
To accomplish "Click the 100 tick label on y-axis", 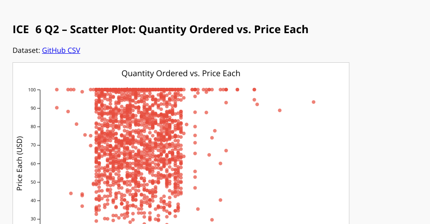I will (32, 90).
